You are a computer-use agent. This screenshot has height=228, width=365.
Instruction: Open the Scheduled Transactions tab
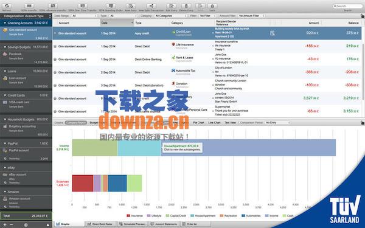pos(133,224)
